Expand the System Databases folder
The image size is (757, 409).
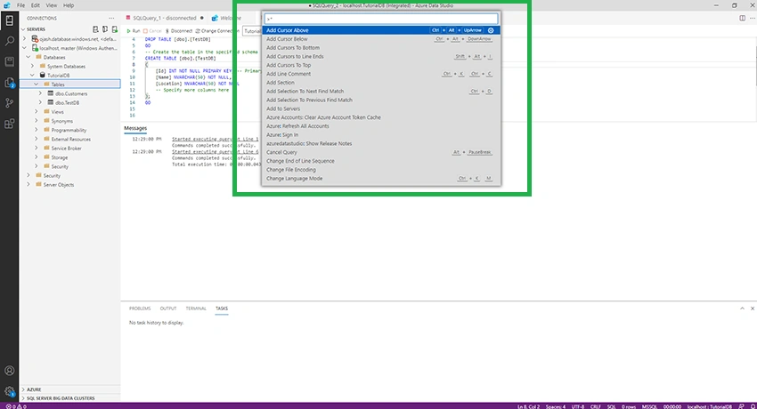click(32, 66)
